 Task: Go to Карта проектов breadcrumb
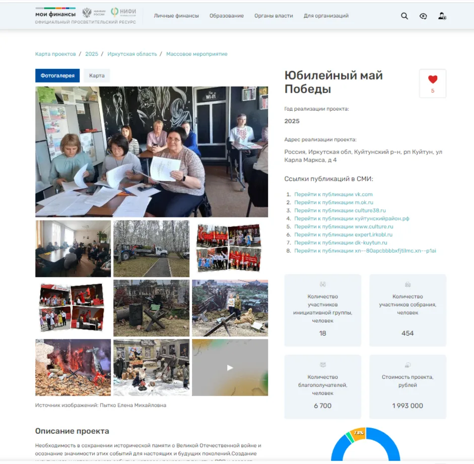pos(55,54)
